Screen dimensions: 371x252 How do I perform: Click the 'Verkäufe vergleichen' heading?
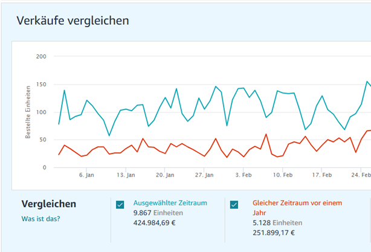(x=73, y=21)
